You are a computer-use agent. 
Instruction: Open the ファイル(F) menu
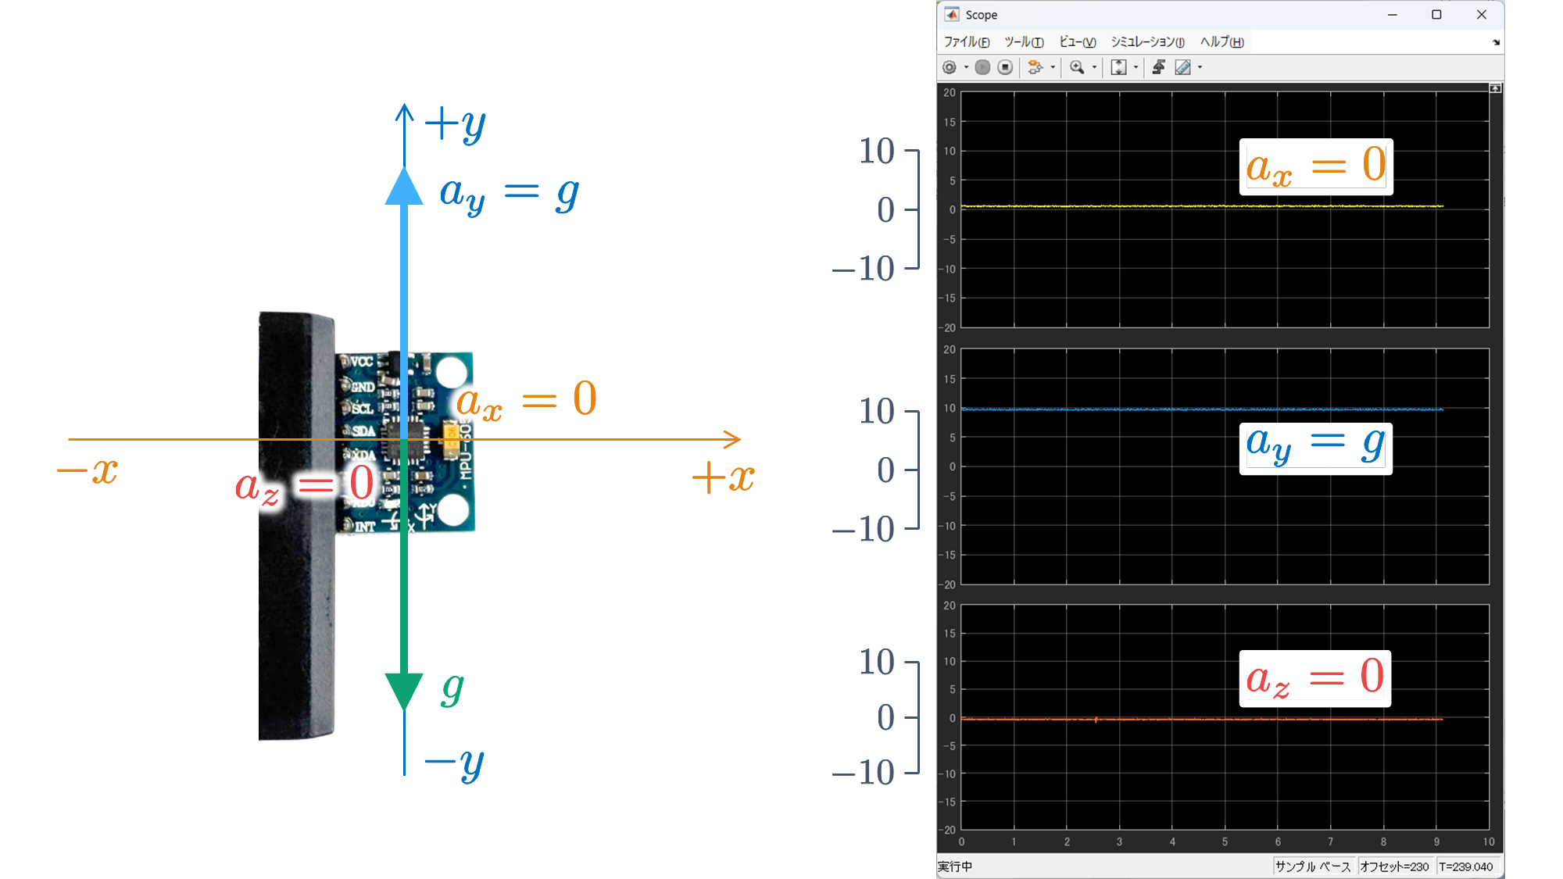click(966, 42)
